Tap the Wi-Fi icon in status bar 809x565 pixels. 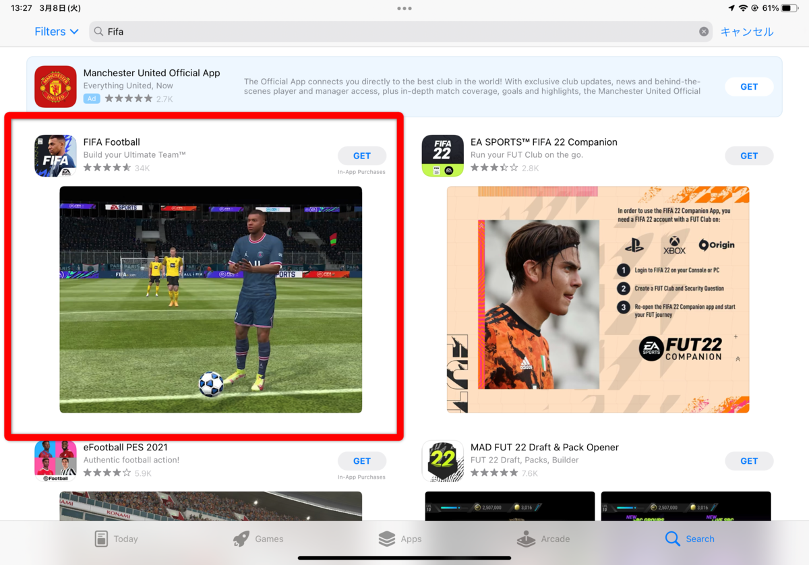(743, 8)
